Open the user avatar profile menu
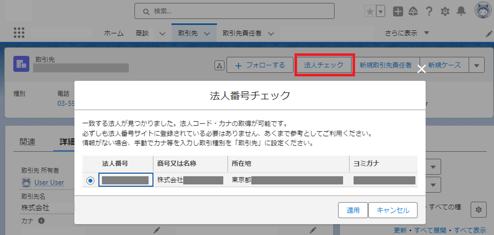 click(x=483, y=10)
